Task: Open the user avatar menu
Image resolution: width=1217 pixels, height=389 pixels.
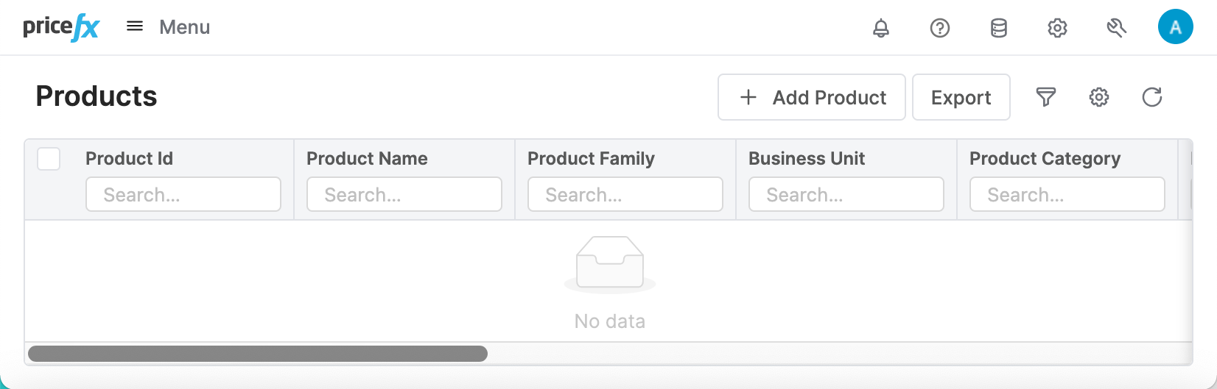Action: [x=1176, y=27]
